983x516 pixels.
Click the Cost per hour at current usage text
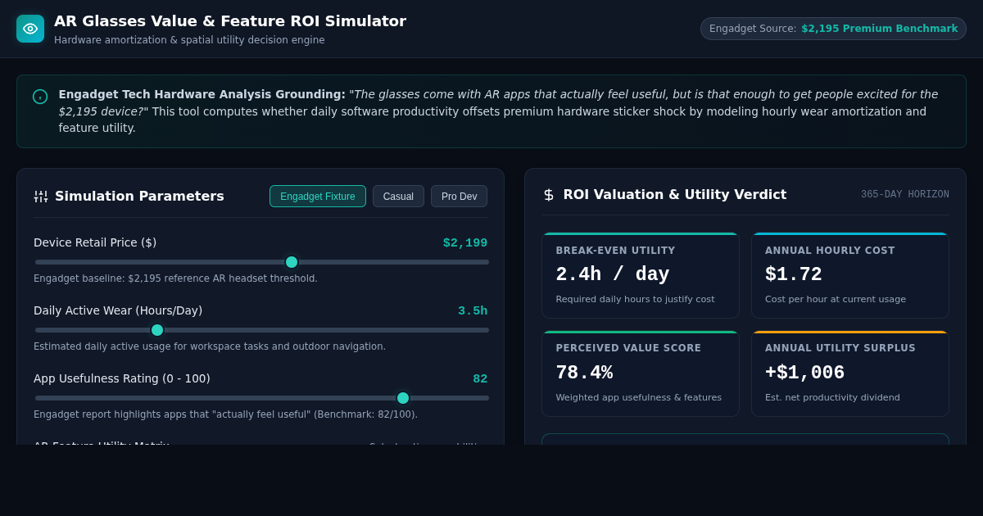[x=836, y=300]
